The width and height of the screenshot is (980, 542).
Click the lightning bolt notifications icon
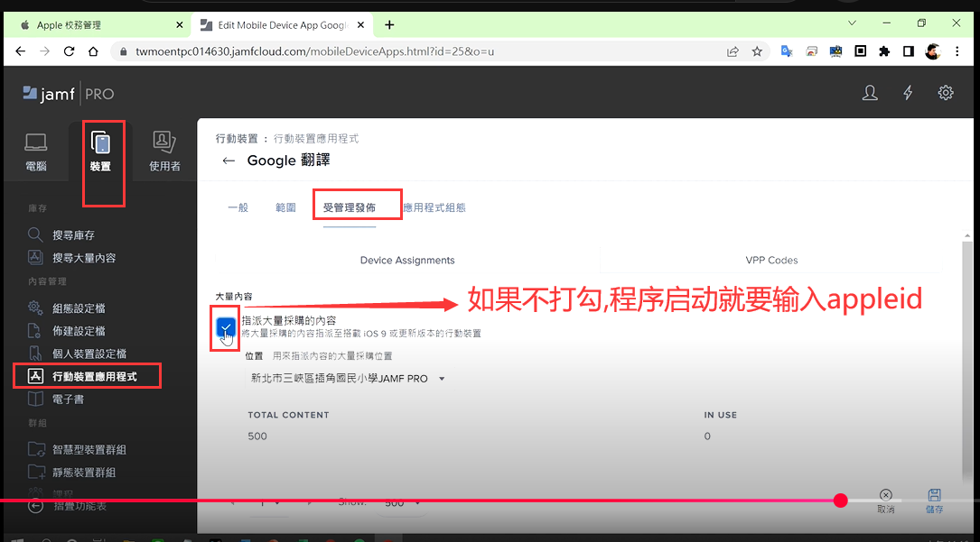pos(908,94)
